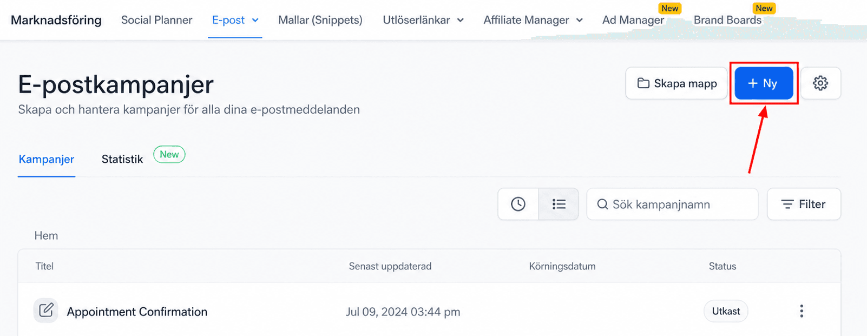Go to Mallar (Snippets)
This screenshot has width=867, height=336.
(x=320, y=20)
